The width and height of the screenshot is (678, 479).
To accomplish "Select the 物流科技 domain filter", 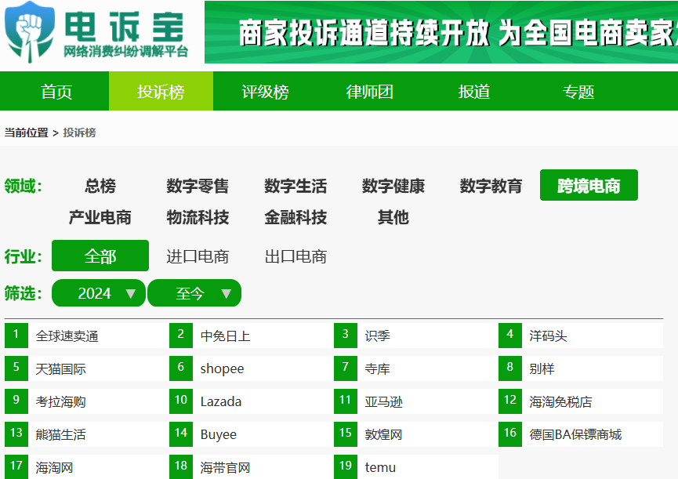I will click(198, 217).
